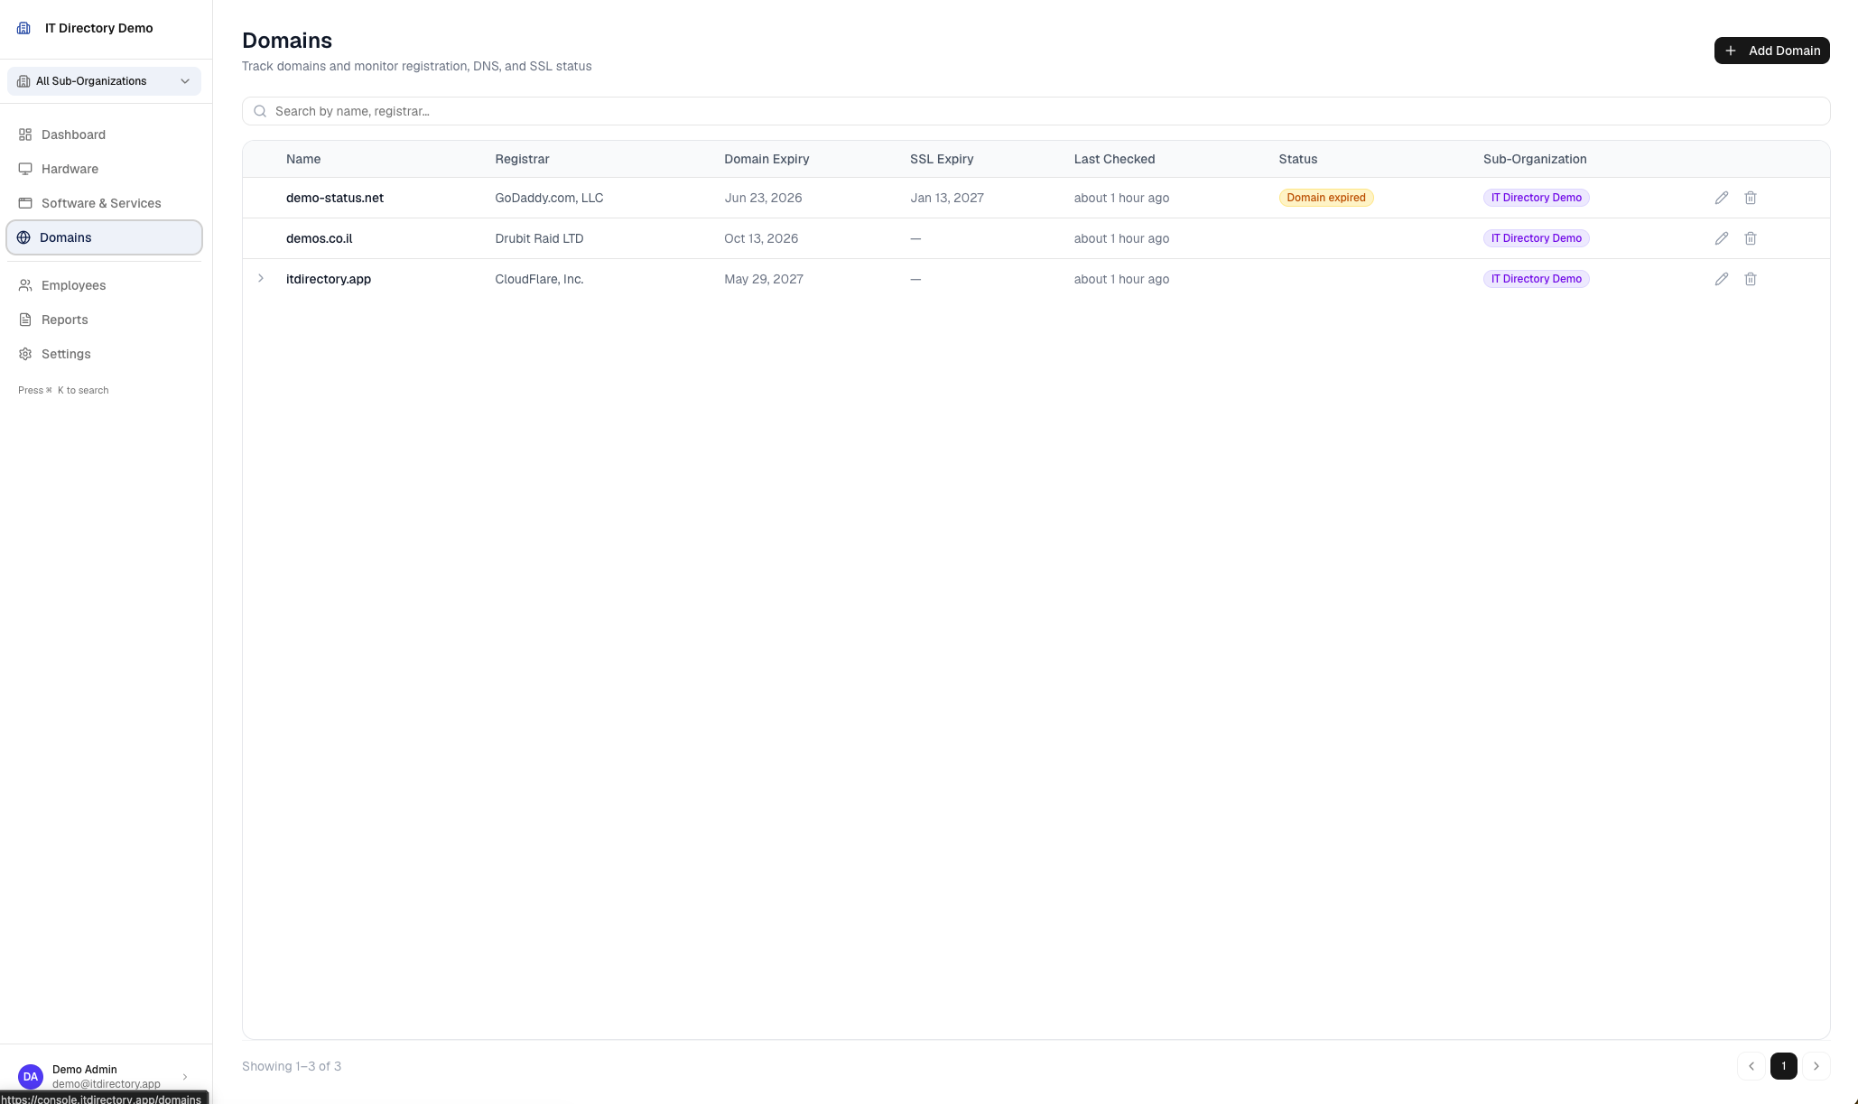Click the Showing 1–3 of 3 text
The image size is (1858, 1104).
coord(292,1066)
